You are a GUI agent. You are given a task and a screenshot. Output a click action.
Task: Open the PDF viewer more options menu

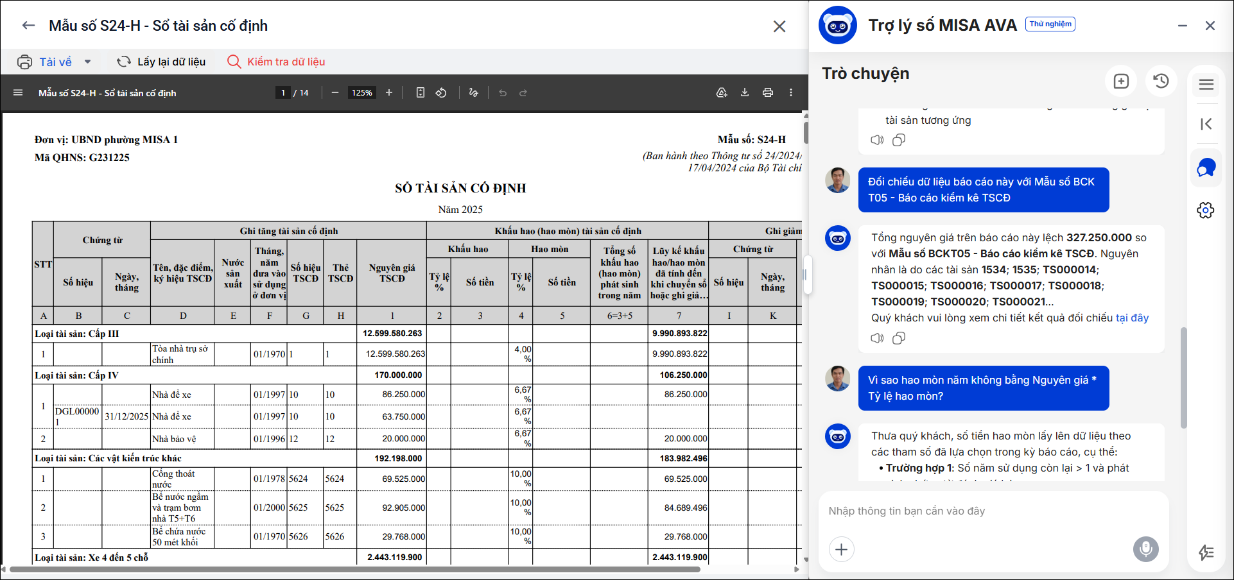coord(791,93)
